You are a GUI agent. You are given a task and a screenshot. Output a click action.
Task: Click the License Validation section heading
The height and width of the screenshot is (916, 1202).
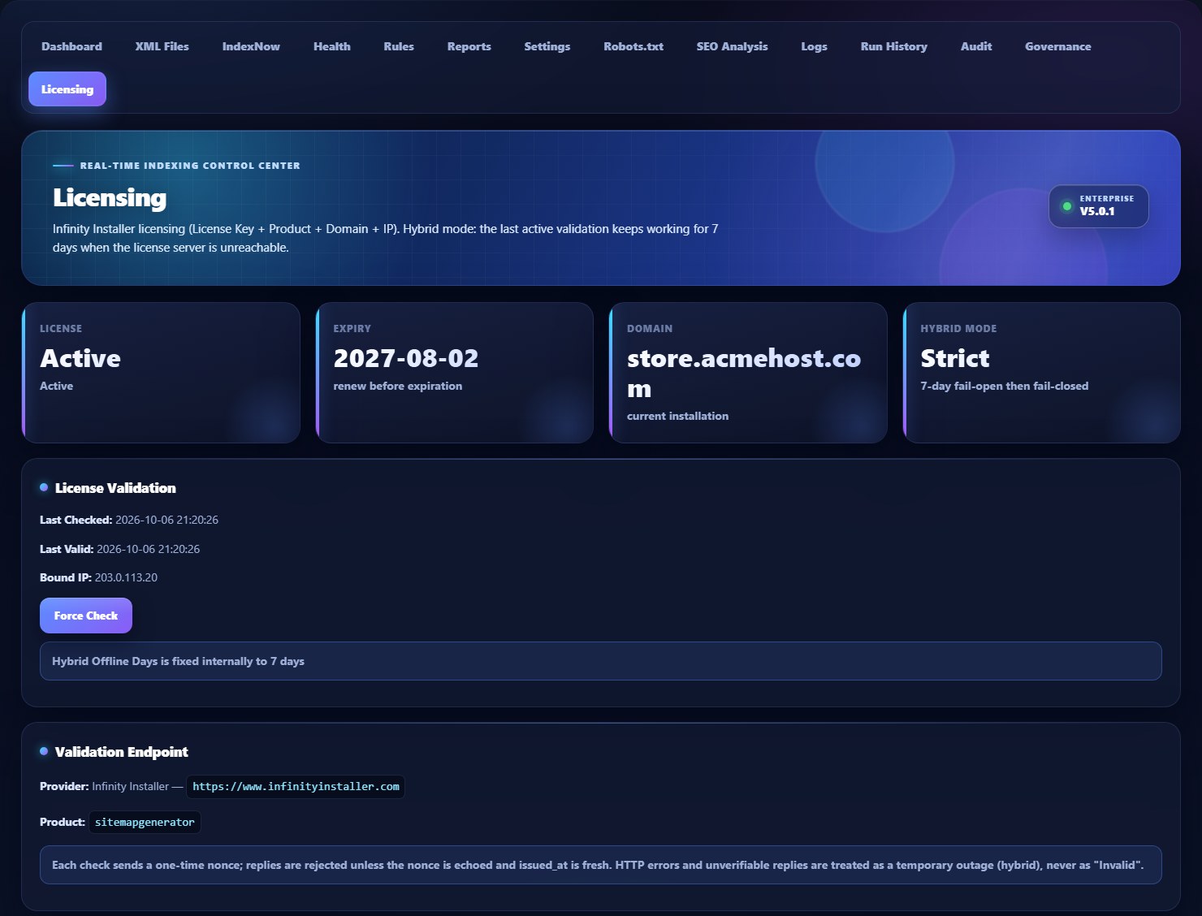click(115, 488)
